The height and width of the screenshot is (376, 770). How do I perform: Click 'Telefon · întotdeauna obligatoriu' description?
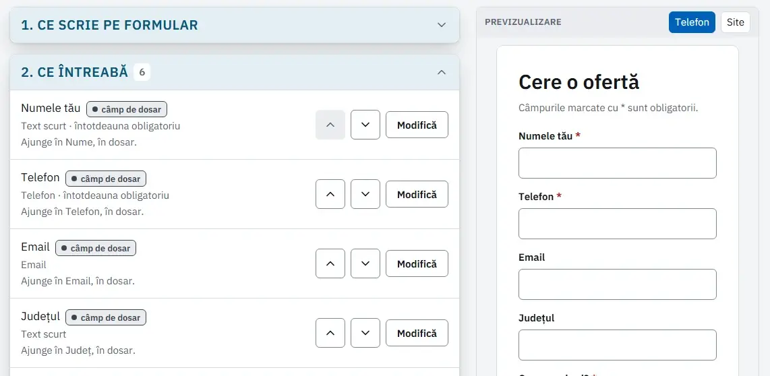[95, 195]
